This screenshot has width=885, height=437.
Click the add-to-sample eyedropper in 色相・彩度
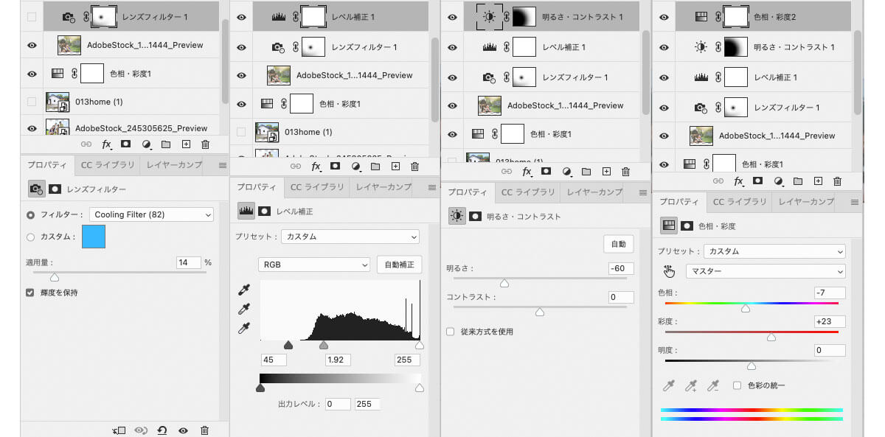click(x=691, y=385)
